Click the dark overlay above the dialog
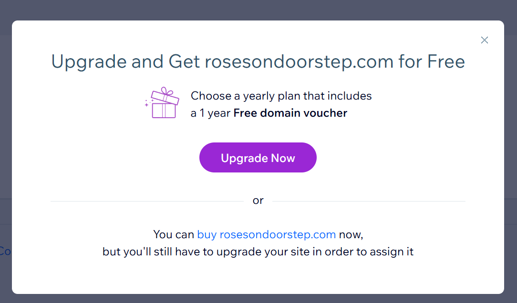 (x=258, y=9)
